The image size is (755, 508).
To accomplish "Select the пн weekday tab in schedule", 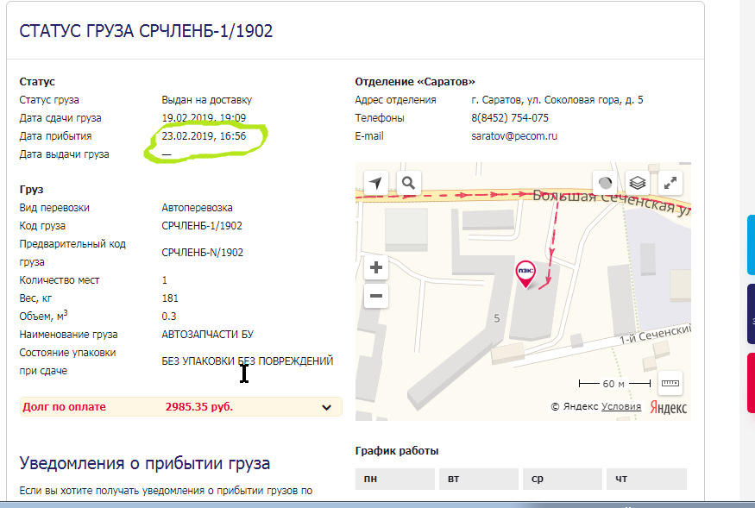I will [x=394, y=478].
